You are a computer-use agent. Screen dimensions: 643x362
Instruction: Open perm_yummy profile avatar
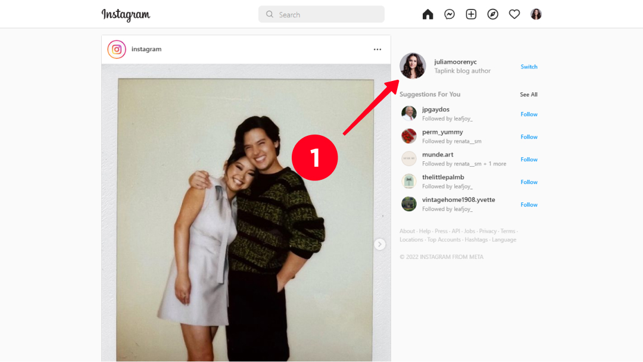(x=409, y=136)
